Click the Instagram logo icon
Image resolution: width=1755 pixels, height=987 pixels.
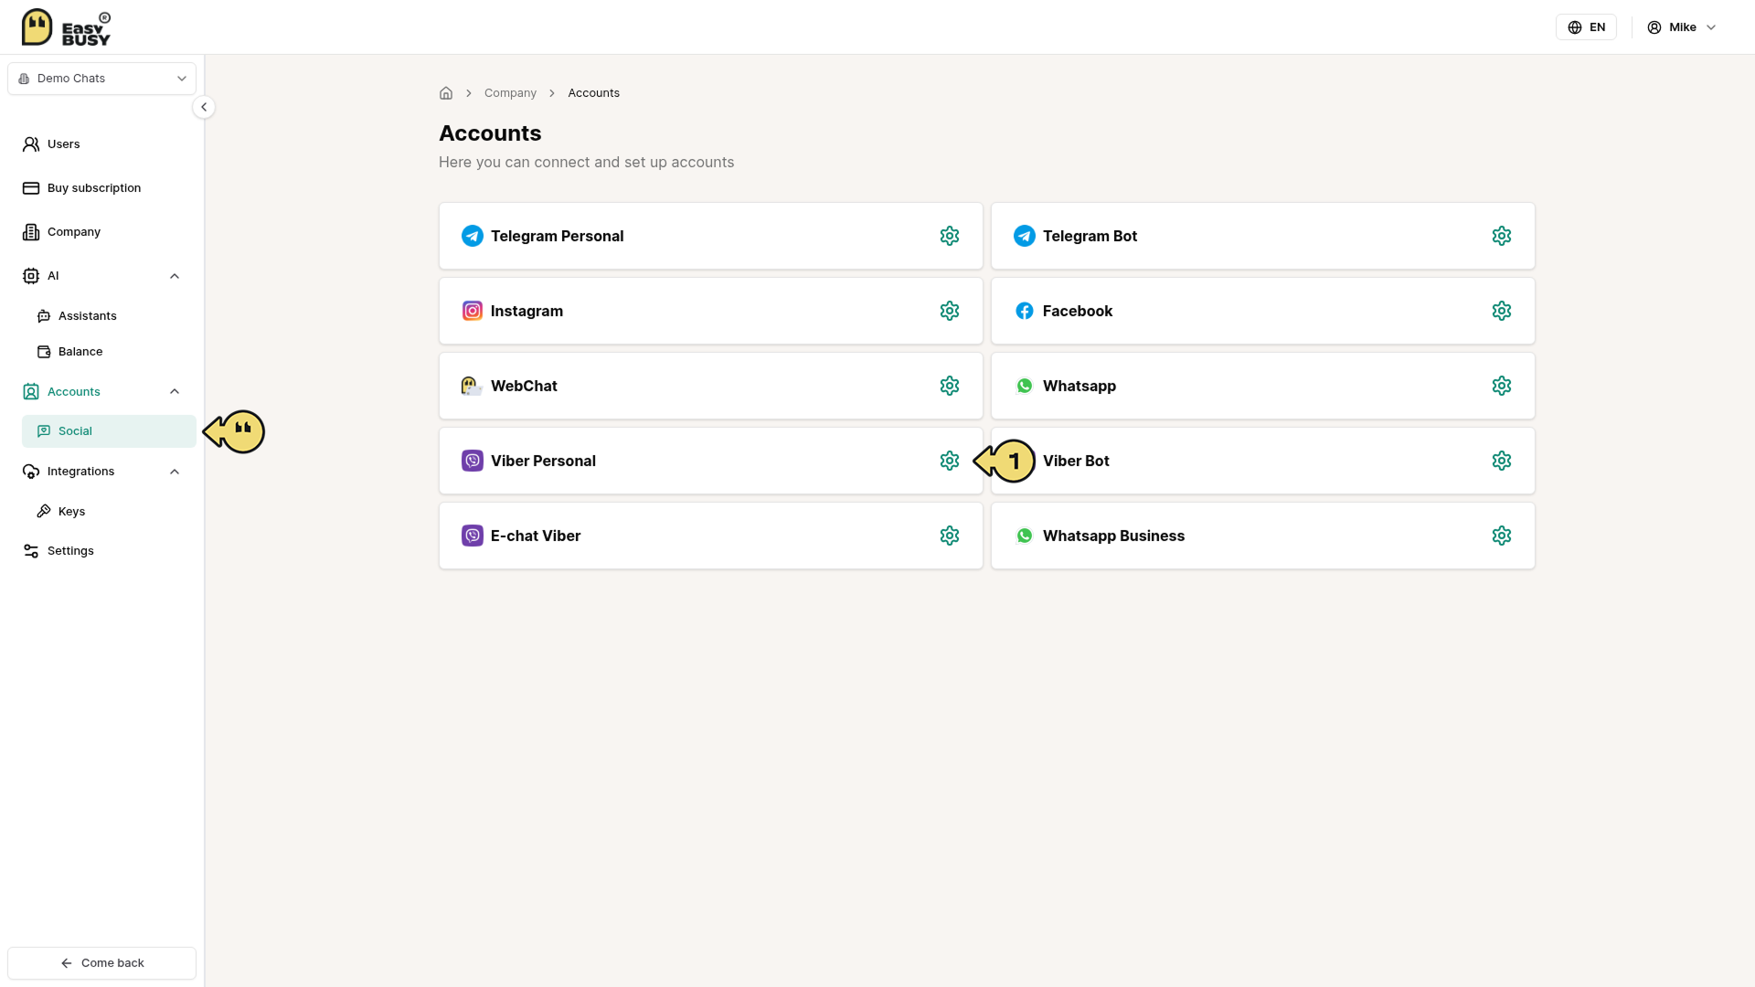[473, 311]
